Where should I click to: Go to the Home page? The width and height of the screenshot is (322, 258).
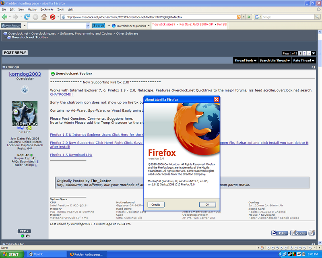(x=44, y=17)
